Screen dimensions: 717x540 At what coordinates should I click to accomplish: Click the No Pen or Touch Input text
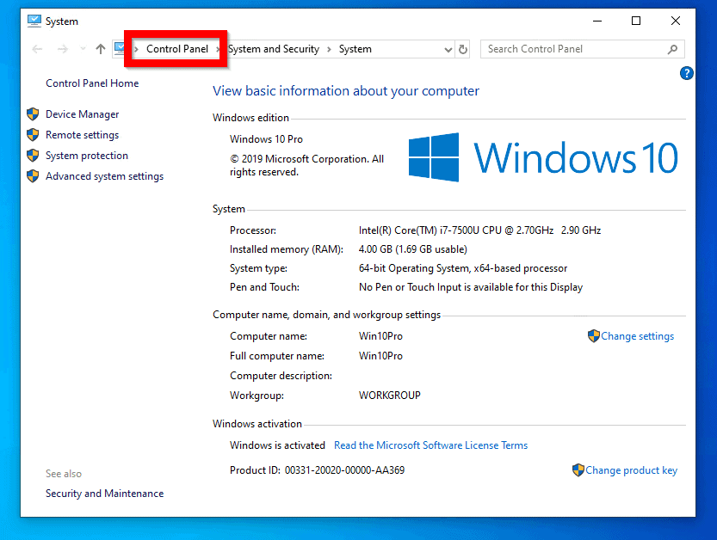[471, 287]
